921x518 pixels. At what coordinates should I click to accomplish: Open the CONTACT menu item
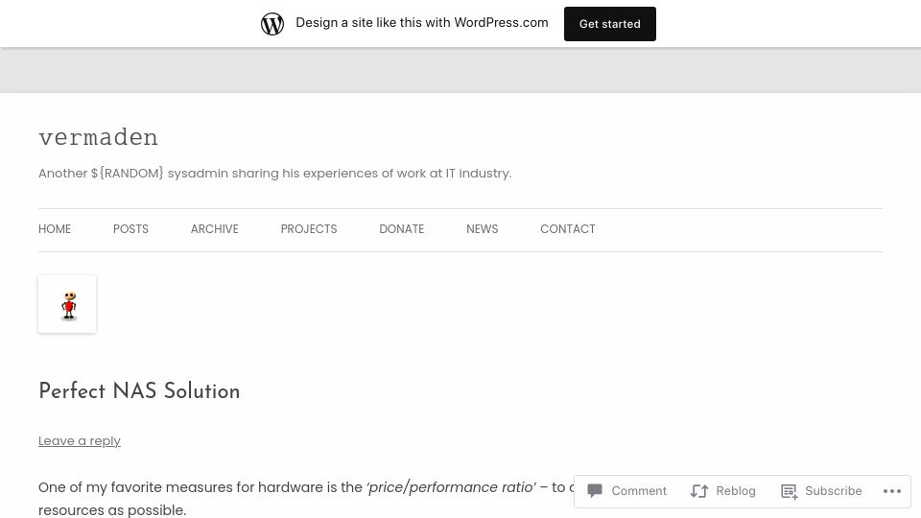click(x=567, y=229)
